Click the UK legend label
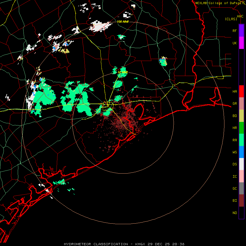 235,43
